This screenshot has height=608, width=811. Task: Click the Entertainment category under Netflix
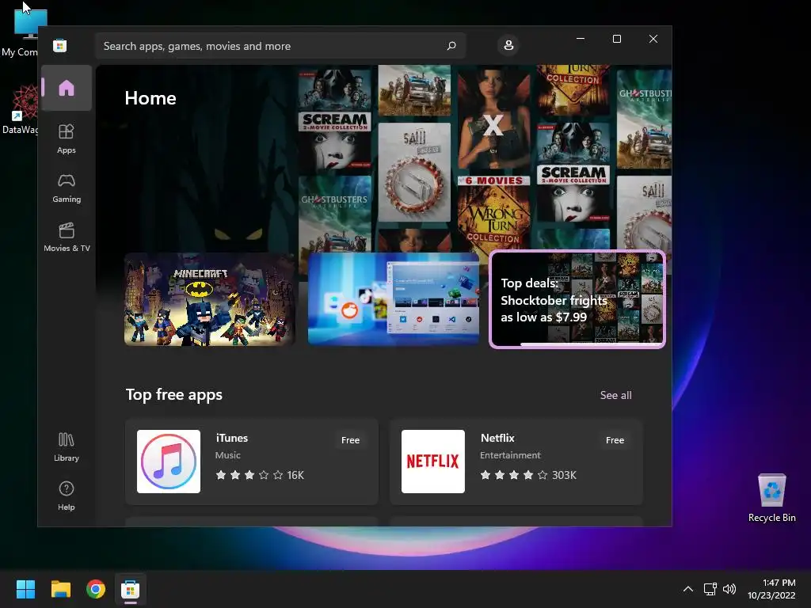(510, 455)
